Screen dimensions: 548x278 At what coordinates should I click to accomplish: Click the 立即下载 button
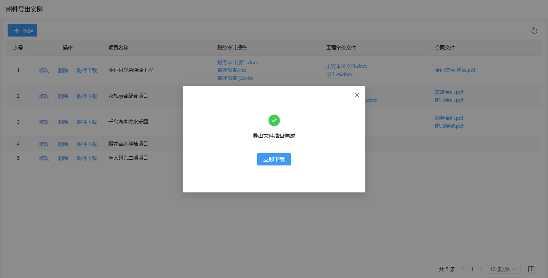pos(274,160)
